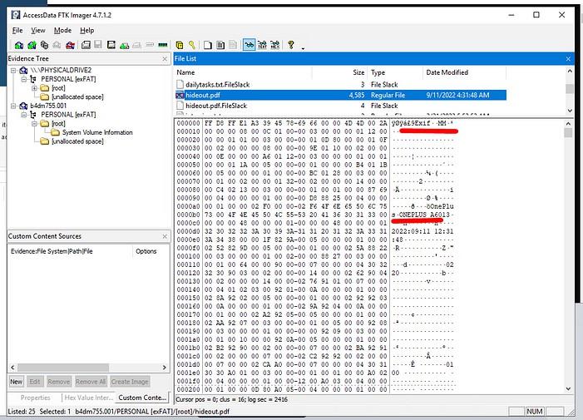Open the toolbar overflow options arrow
Viewport: 583px width, 420px height.
(303, 48)
